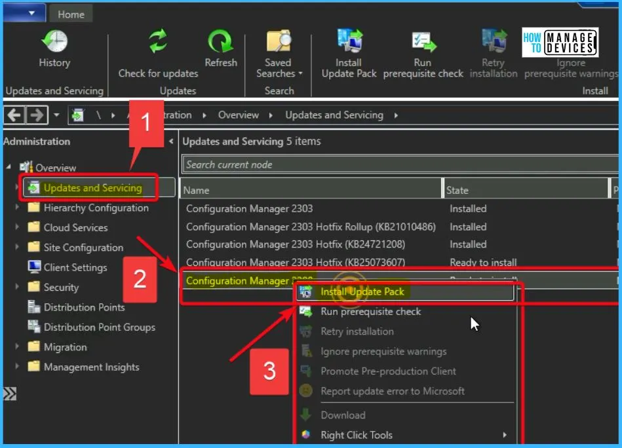The height and width of the screenshot is (448, 622).
Task: Click the Distribution Point Groups icon
Action: [x=34, y=326]
